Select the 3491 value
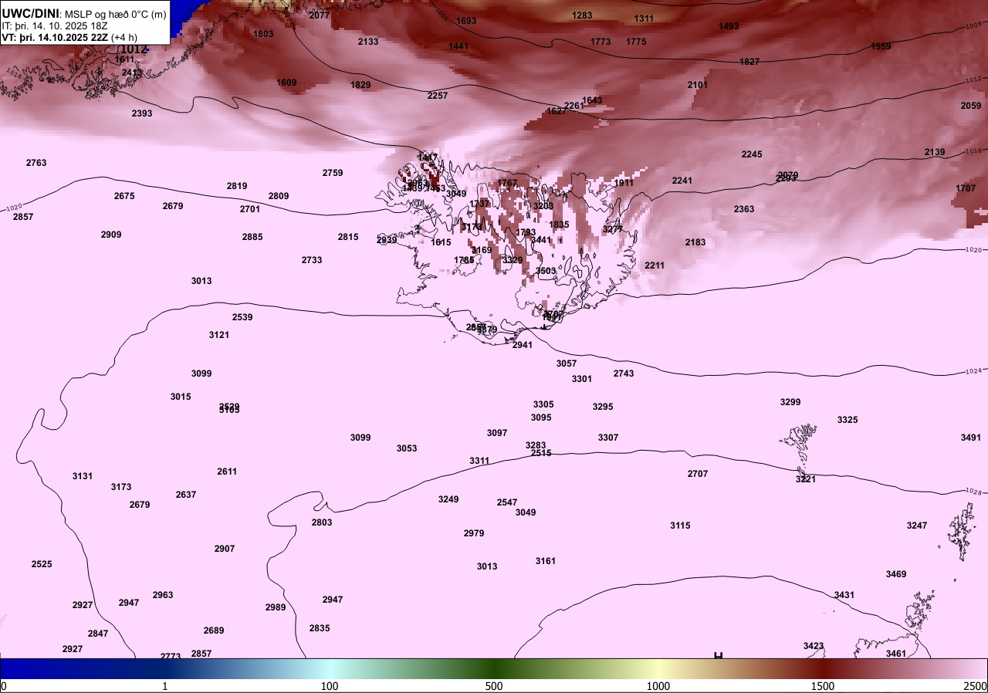The image size is (988, 693). 971,438
